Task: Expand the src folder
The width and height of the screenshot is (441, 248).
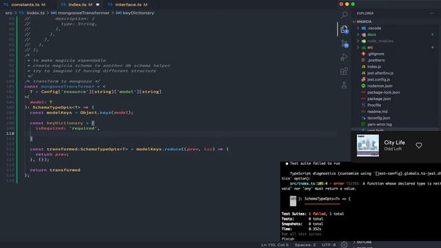Action: click(370, 48)
